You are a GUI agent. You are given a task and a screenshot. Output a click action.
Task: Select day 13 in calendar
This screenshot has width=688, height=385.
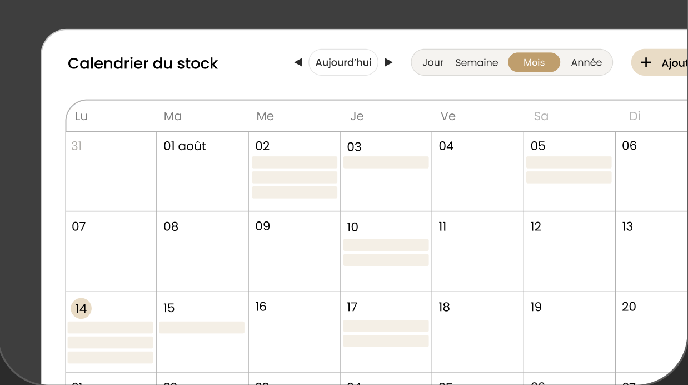[627, 226]
